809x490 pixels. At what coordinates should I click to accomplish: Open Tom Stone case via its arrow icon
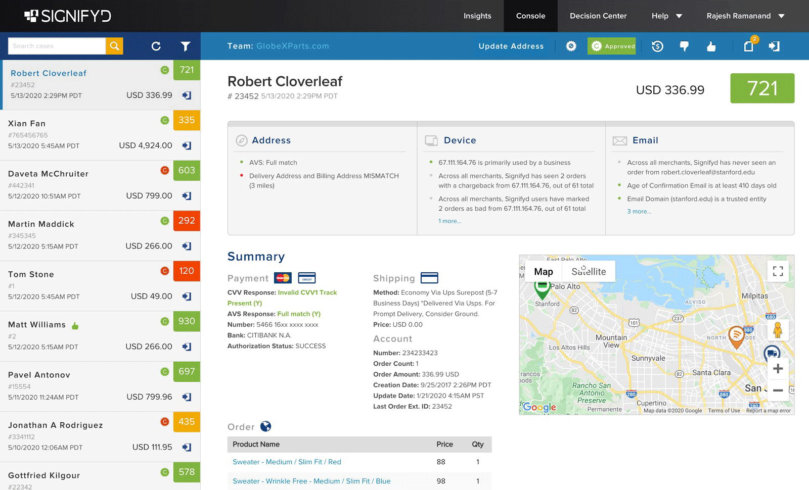[x=187, y=297]
